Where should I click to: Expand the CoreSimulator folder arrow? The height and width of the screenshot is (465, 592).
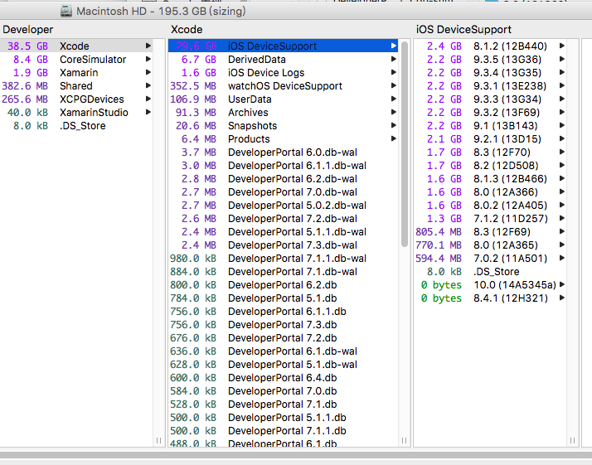tap(148, 60)
